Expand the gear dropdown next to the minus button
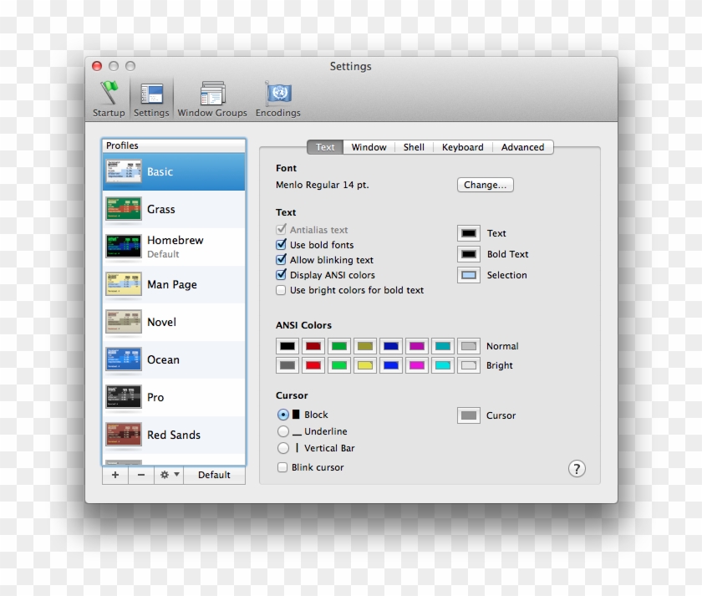 point(175,475)
